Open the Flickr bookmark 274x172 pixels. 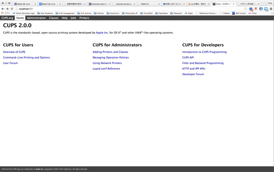[x=253, y=13]
